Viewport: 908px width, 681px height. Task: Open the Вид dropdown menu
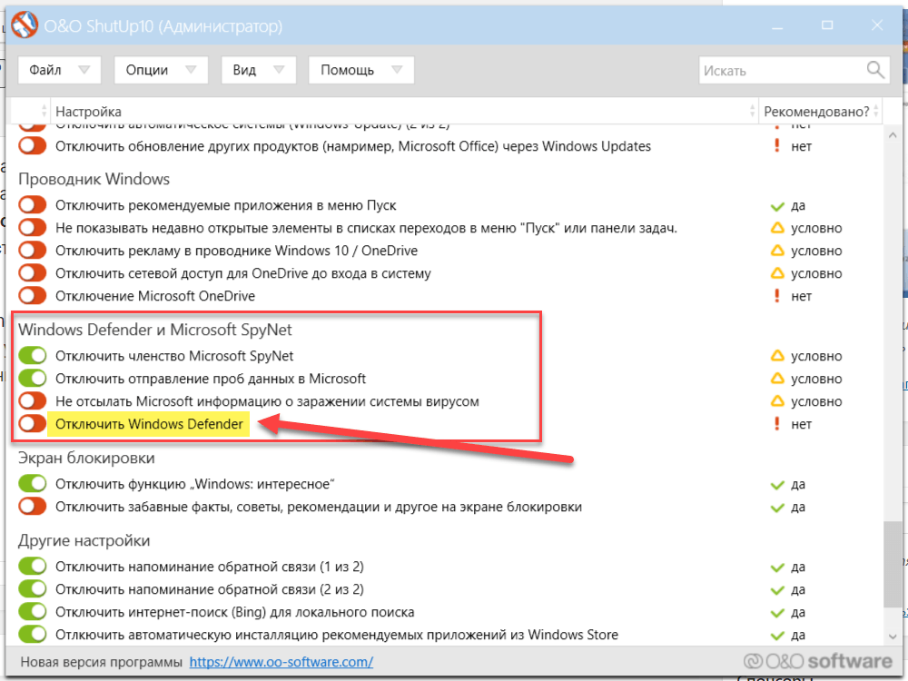(259, 70)
